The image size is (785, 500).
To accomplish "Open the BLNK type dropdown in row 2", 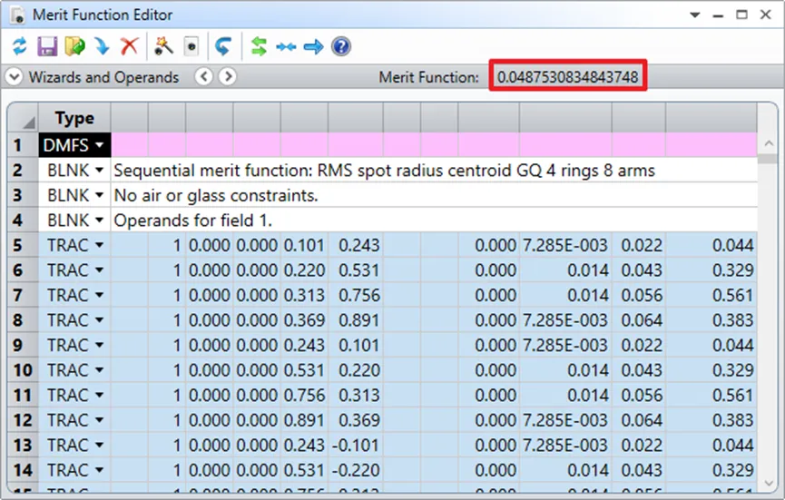I will [99, 171].
